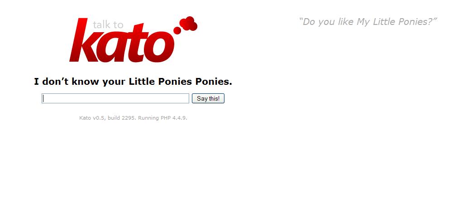Click the red thought bubble cloud icon
The height and width of the screenshot is (204, 449).
188,24
